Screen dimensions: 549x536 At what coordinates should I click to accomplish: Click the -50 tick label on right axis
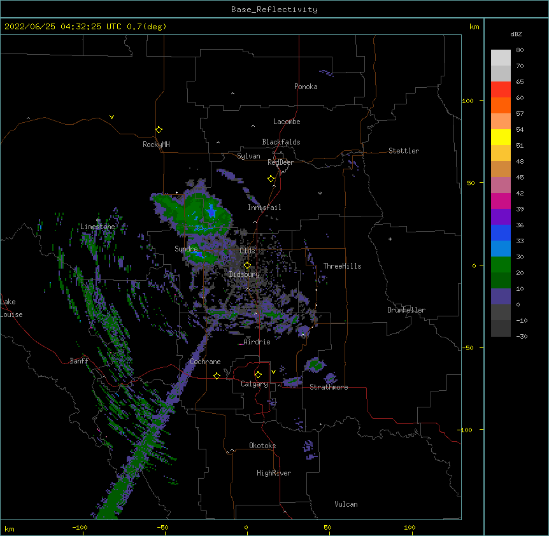[467, 348]
